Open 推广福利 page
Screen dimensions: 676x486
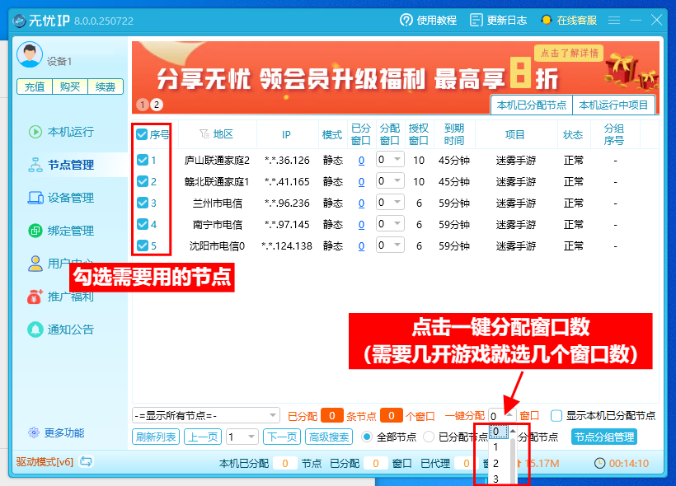pyautogui.click(x=62, y=296)
